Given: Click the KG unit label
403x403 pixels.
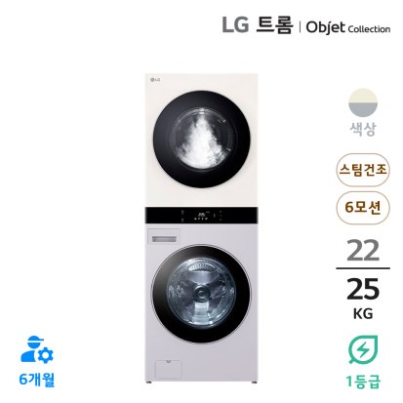Looking at the screenshot, I should 363,313.
